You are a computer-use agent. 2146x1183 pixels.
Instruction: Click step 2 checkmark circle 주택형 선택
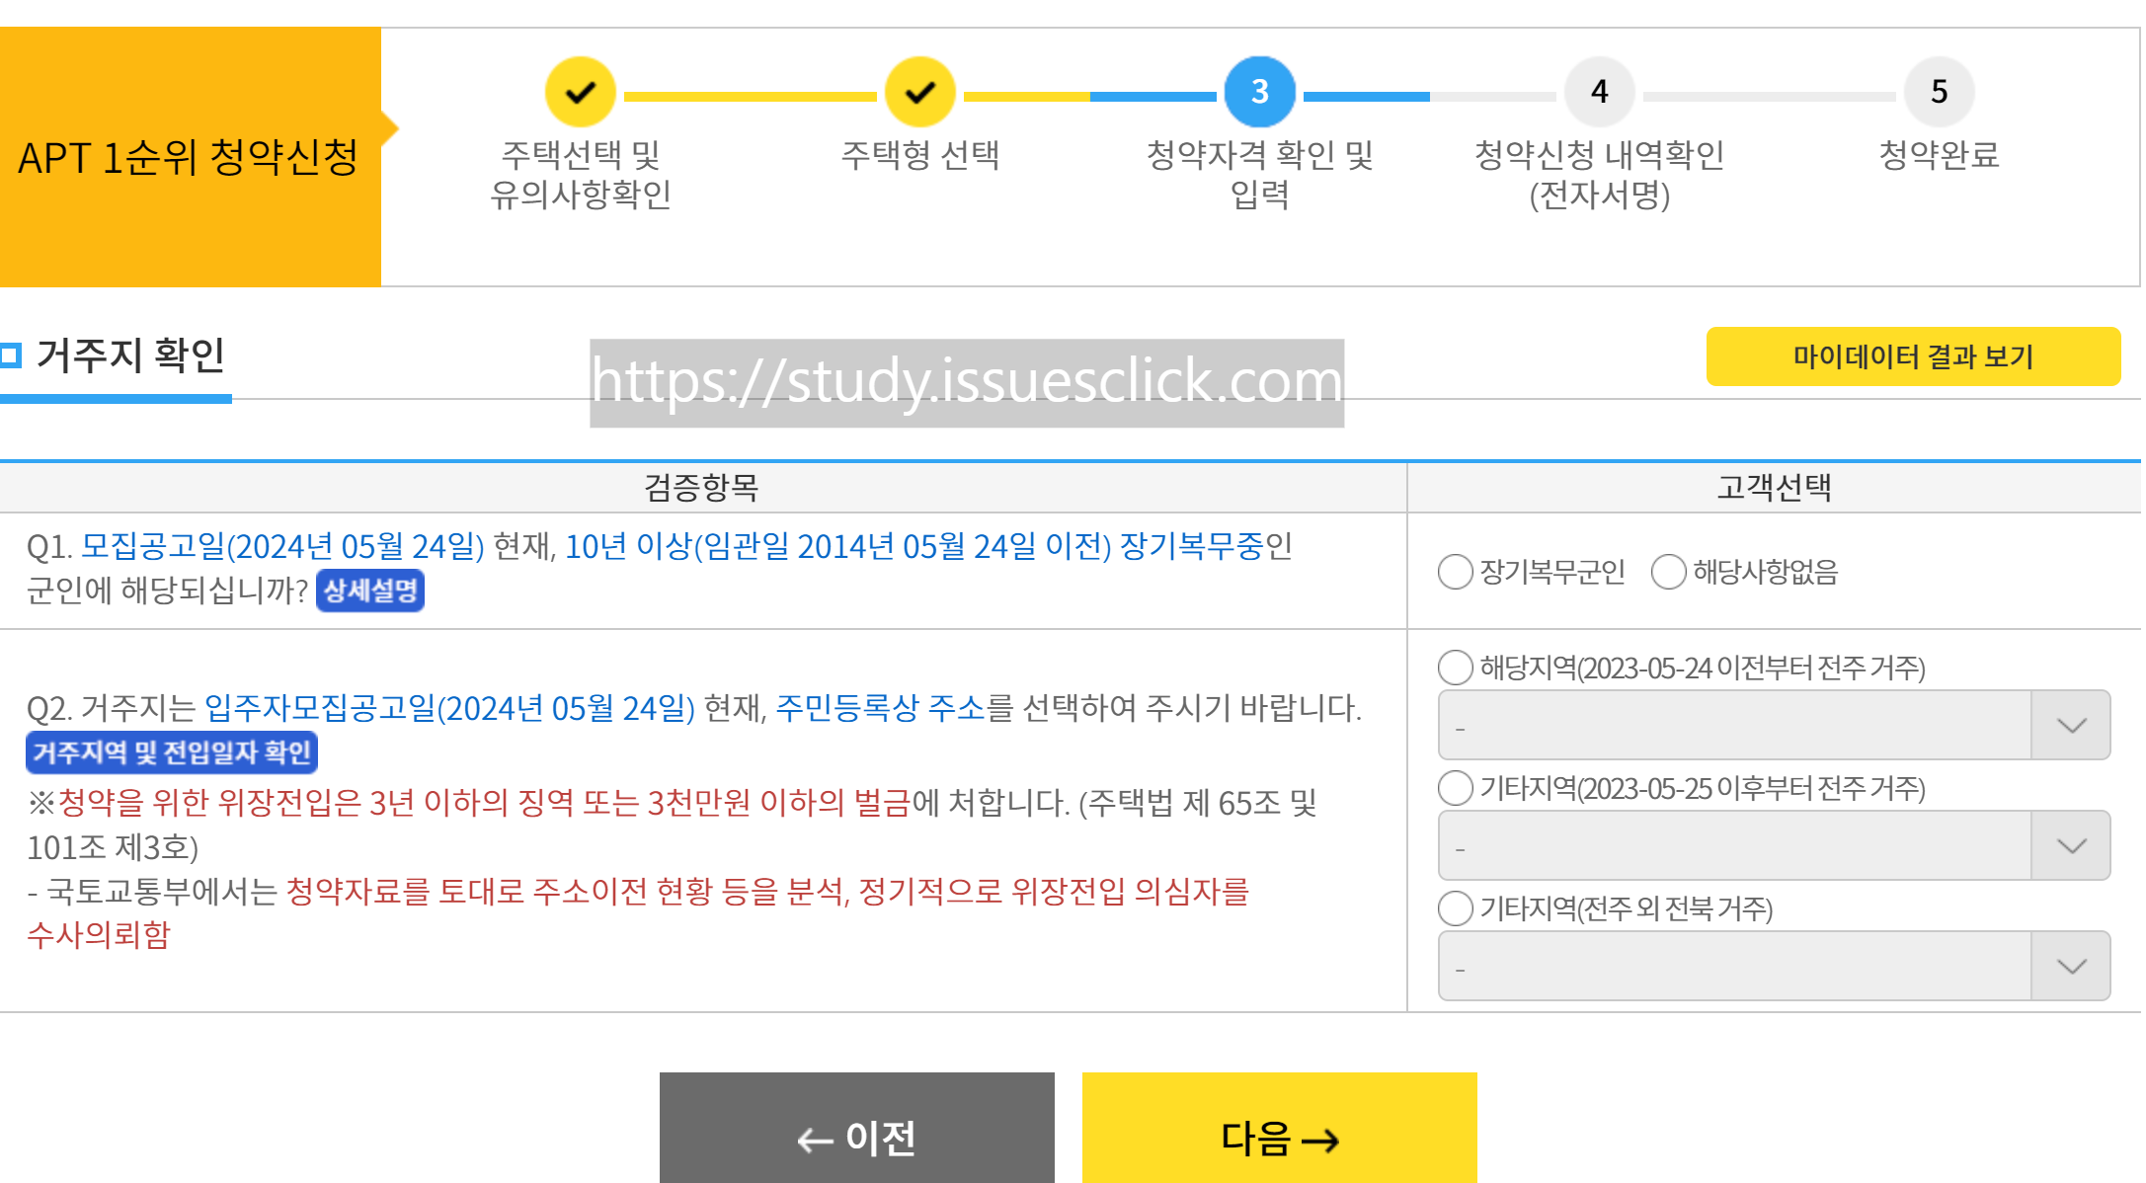click(920, 93)
